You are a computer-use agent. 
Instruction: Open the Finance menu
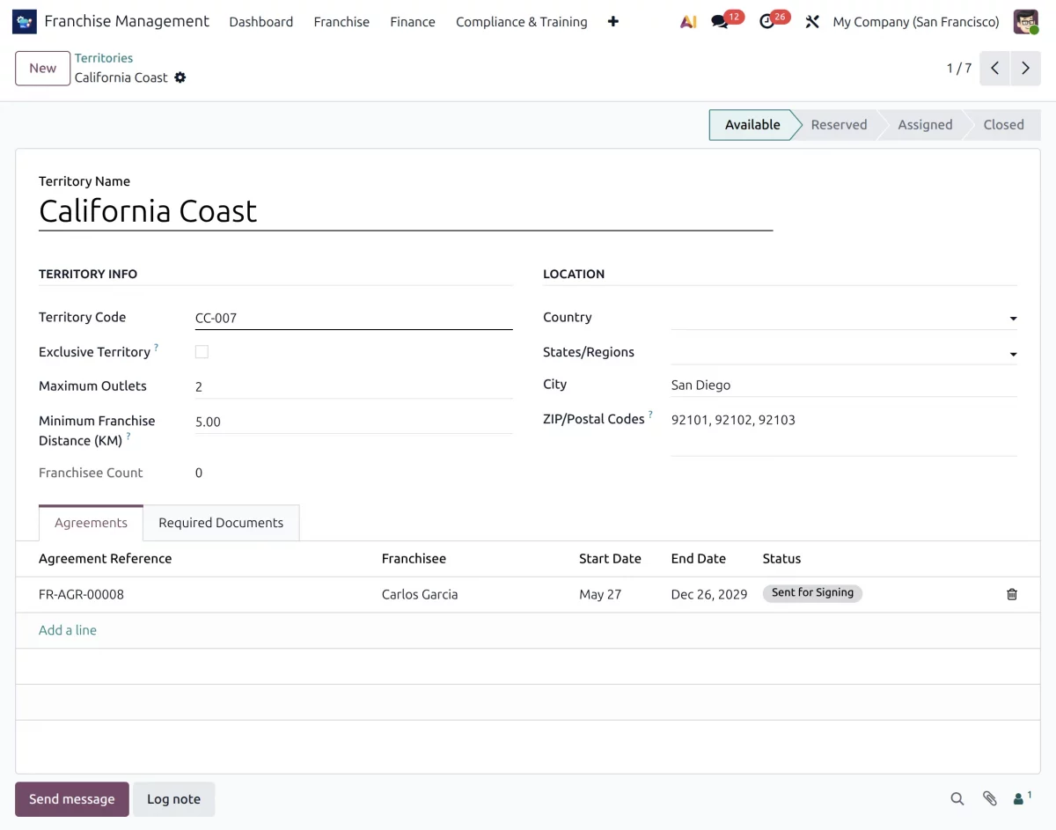pyautogui.click(x=413, y=22)
